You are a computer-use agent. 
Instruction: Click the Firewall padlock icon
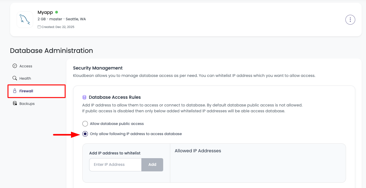tap(14, 91)
